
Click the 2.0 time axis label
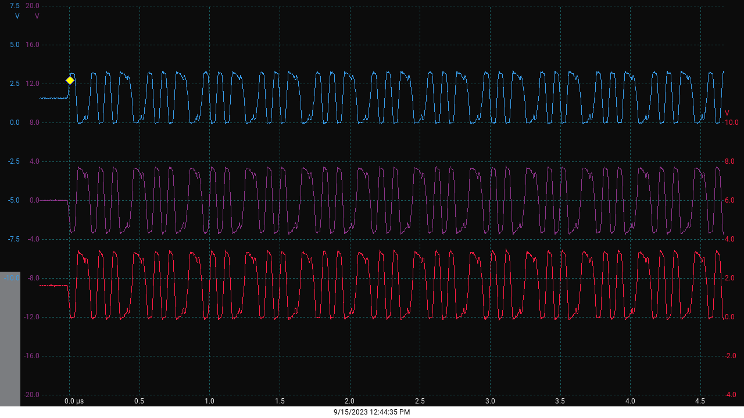click(349, 401)
